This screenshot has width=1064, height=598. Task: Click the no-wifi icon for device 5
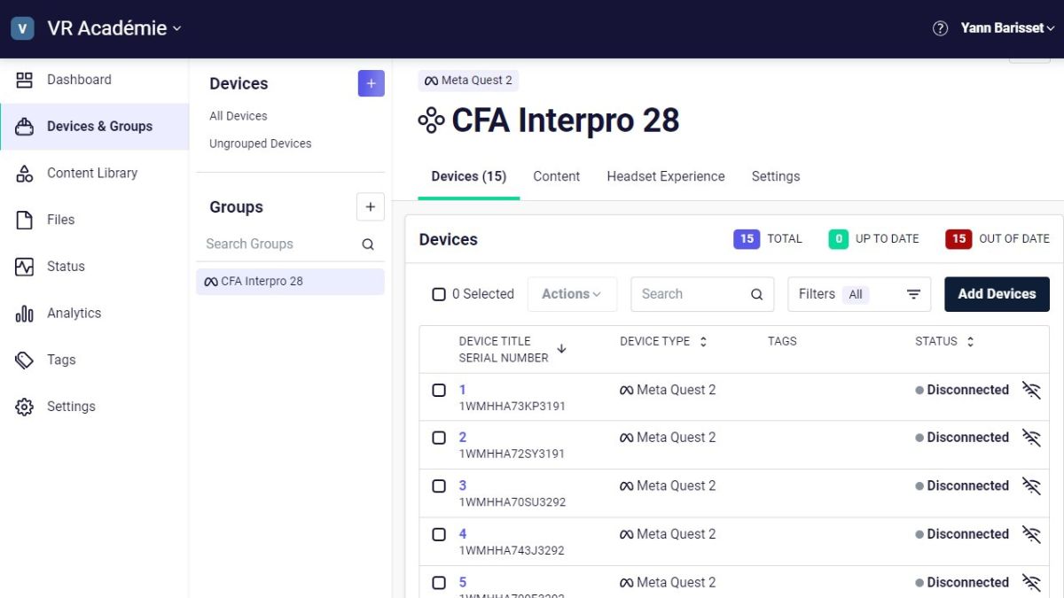click(x=1030, y=582)
